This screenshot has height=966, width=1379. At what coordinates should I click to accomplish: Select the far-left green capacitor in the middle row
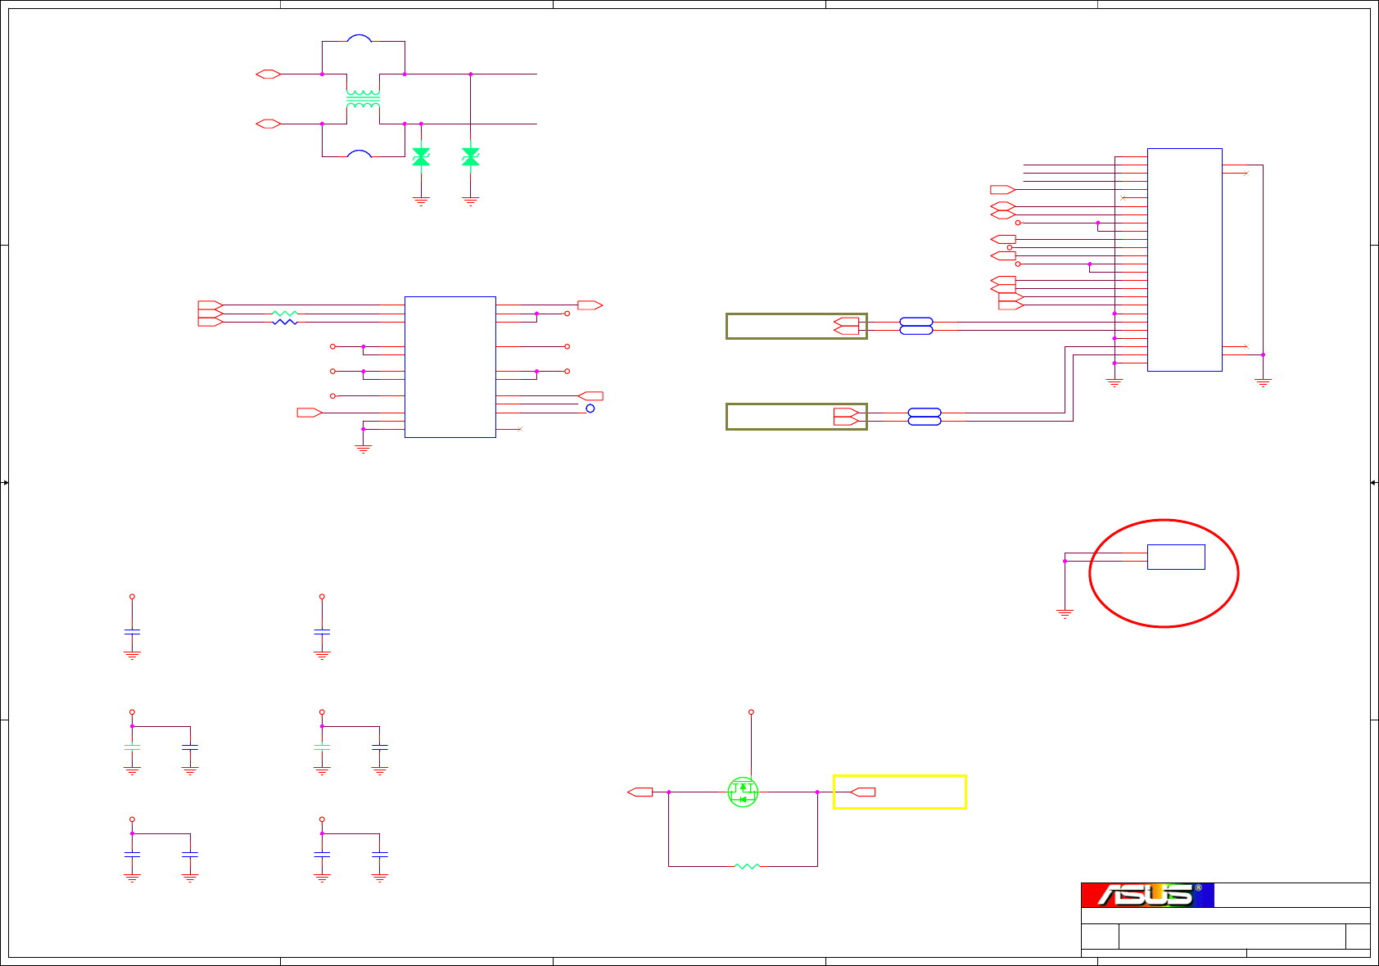pyautogui.click(x=132, y=747)
